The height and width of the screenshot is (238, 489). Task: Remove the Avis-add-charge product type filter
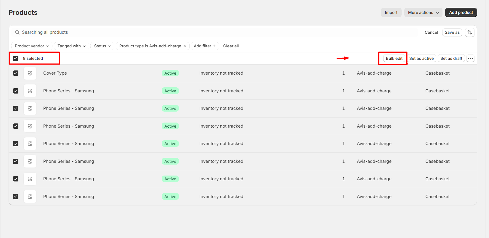coord(185,46)
